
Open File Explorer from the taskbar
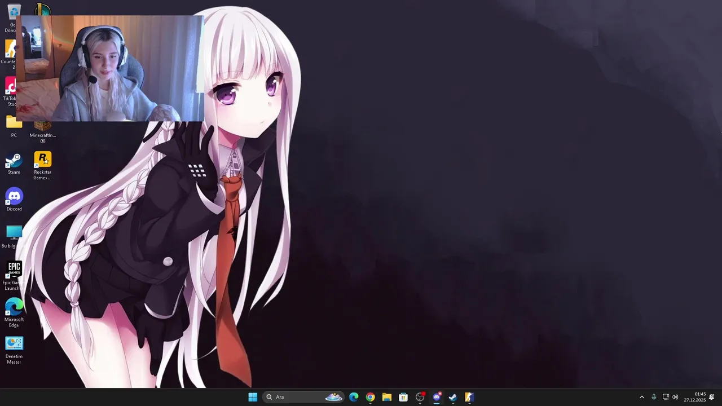pos(387,397)
